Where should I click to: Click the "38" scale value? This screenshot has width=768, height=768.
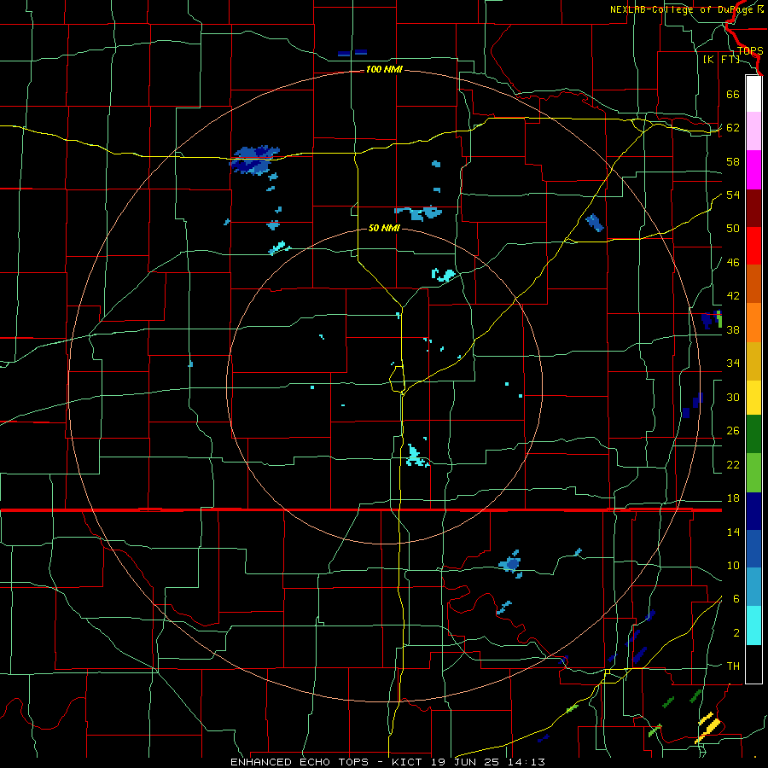[x=733, y=330]
